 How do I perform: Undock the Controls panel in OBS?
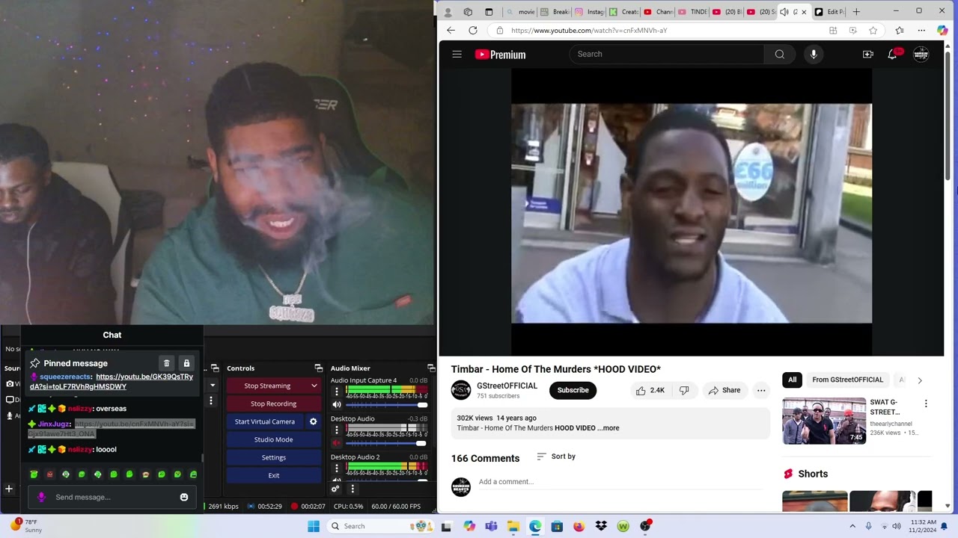318,368
